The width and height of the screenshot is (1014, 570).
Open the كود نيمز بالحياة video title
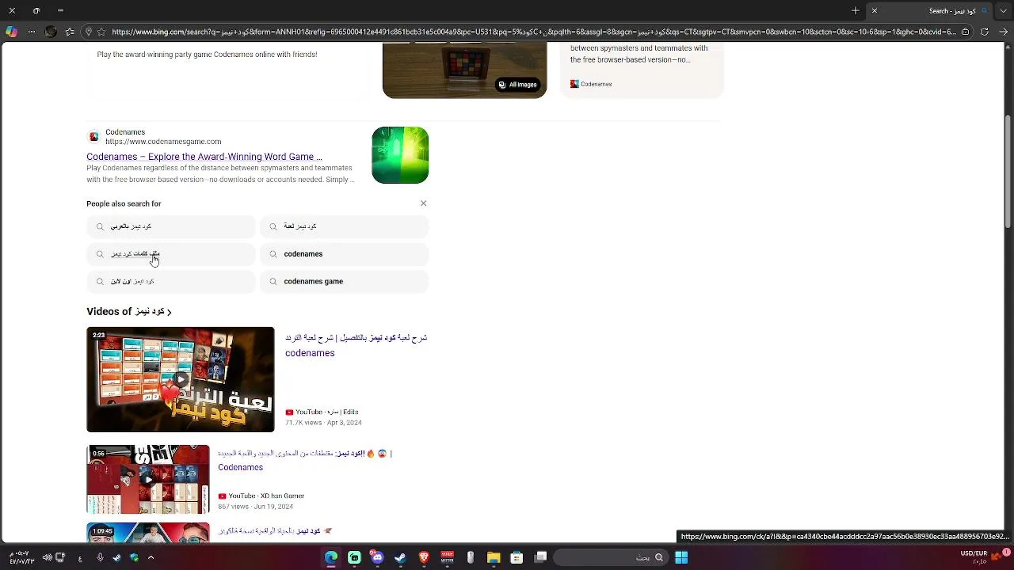(x=276, y=530)
